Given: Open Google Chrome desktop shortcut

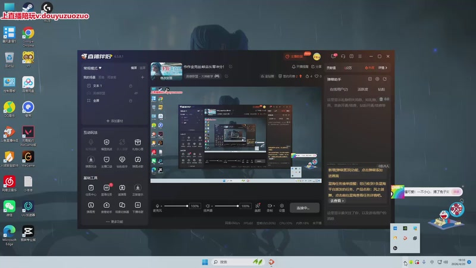Looking at the screenshot, I should (28, 36).
